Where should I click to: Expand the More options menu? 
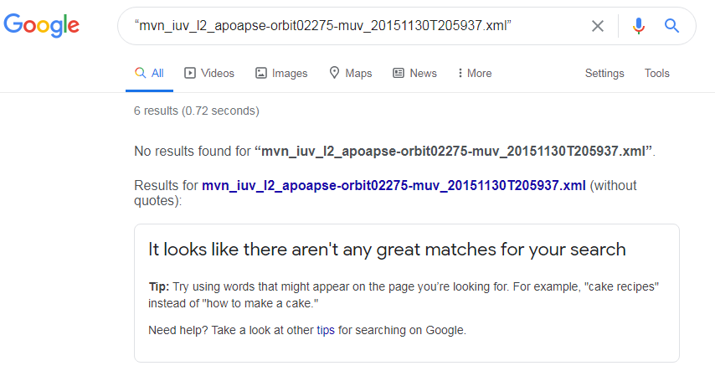coord(475,73)
